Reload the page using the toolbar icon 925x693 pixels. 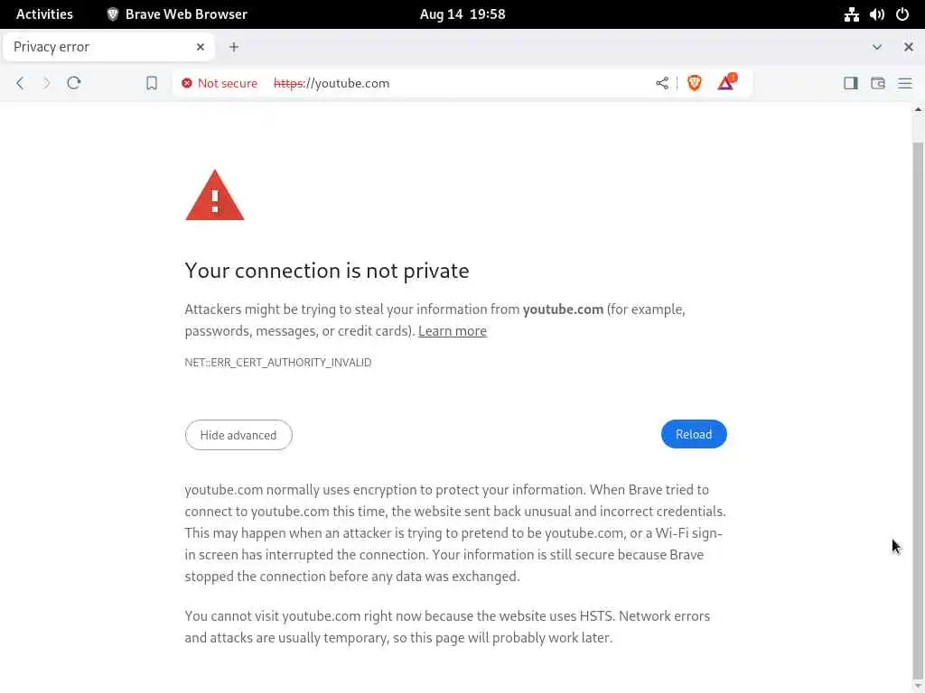[74, 83]
